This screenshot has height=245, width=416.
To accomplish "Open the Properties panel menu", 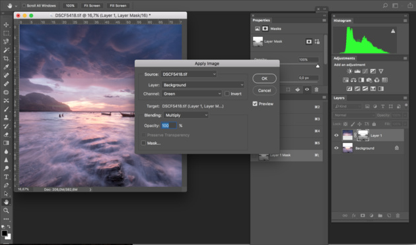I will coord(324,20).
